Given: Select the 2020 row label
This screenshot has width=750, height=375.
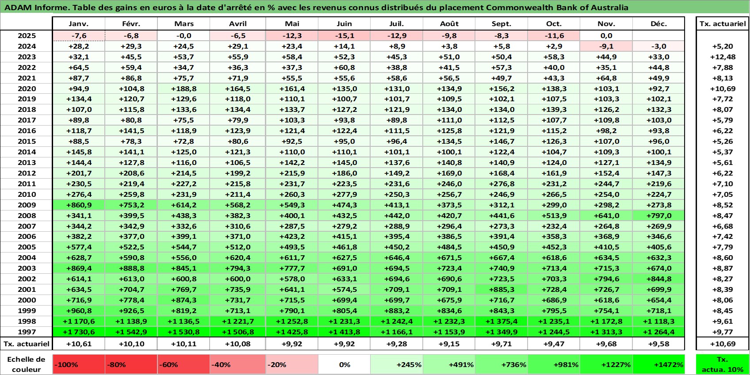Looking at the screenshot, I should click(x=27, y=88).
